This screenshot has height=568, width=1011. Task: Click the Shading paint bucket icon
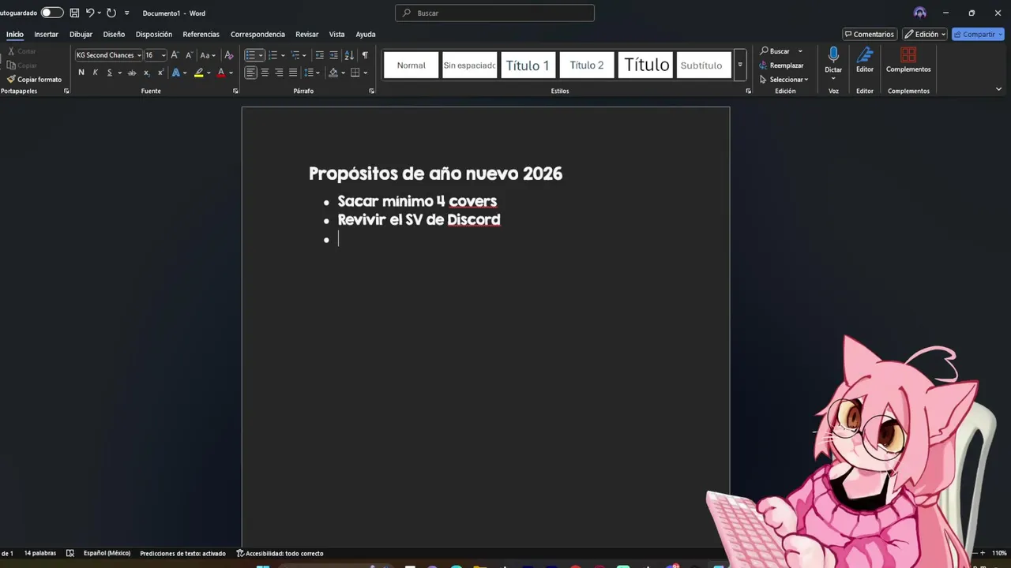[333, 73]
